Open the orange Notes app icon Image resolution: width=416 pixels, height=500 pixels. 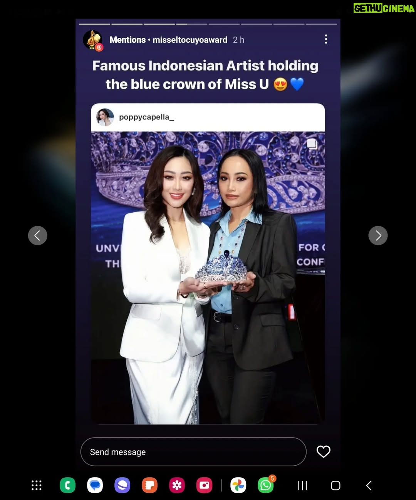pos(149,485)
